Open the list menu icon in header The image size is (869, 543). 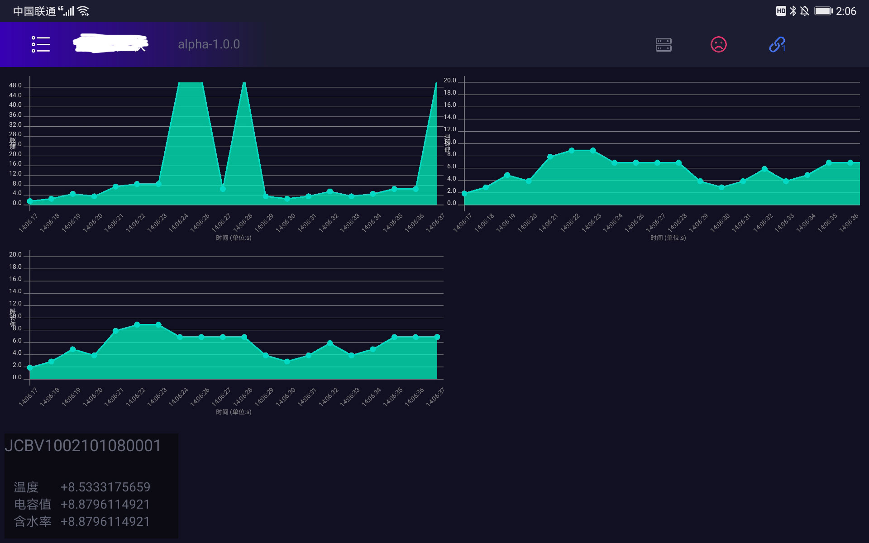point(40,44)
